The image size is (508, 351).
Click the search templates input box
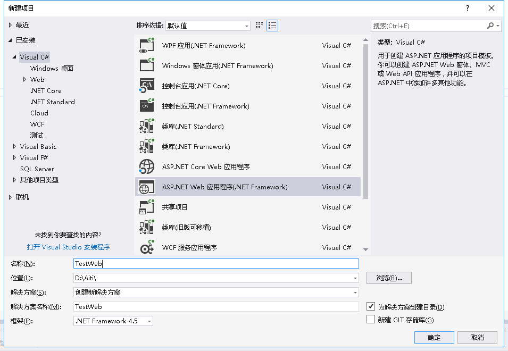428,26
